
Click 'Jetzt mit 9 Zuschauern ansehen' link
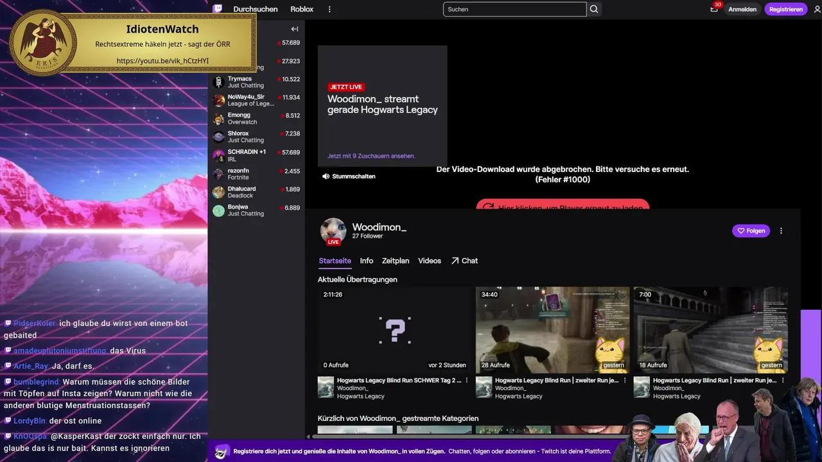[x=371, y=156]
